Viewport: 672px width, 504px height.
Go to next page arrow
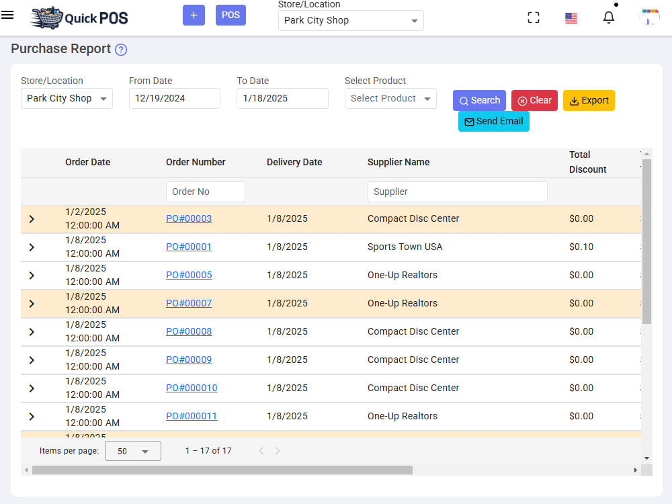point(278,452)
